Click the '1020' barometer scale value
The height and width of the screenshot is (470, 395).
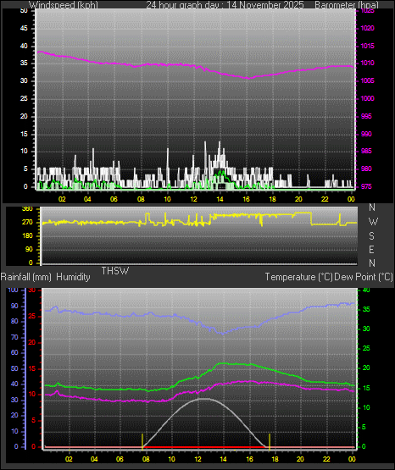tap(367, 28)
